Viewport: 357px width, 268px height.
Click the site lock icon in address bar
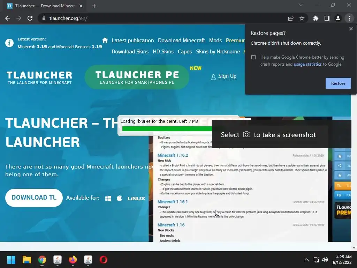pos(44,18)
